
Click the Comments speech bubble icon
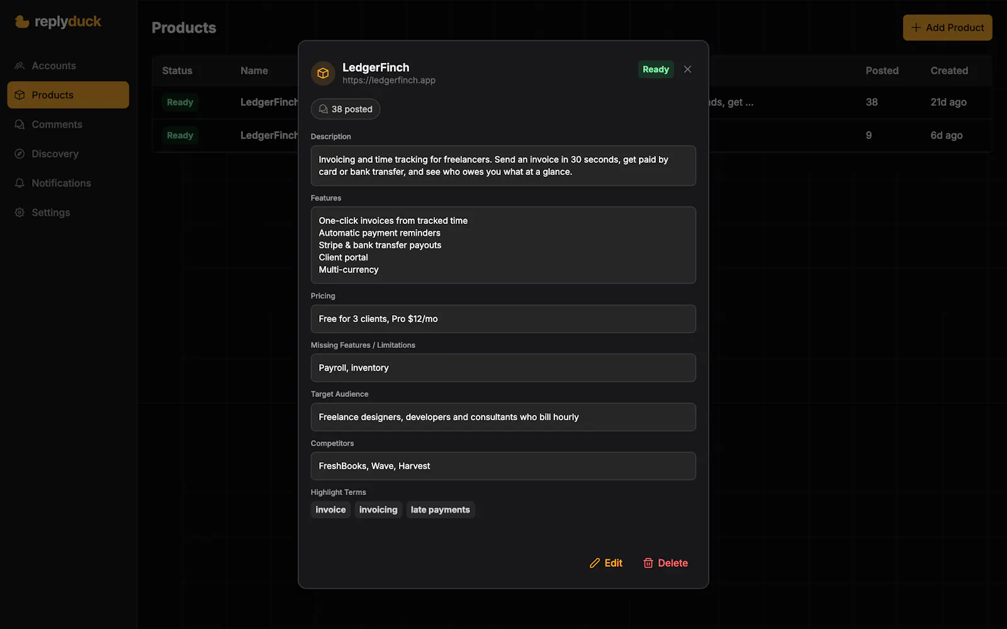point(20,125)
